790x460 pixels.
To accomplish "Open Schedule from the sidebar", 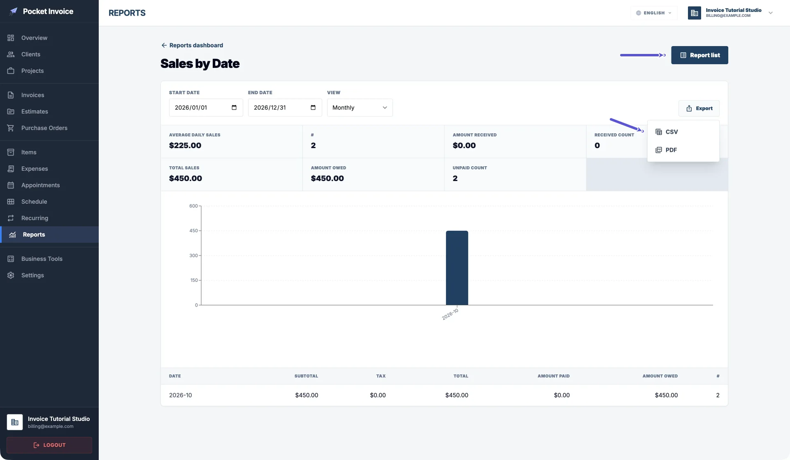I will [x=49, y=202].
